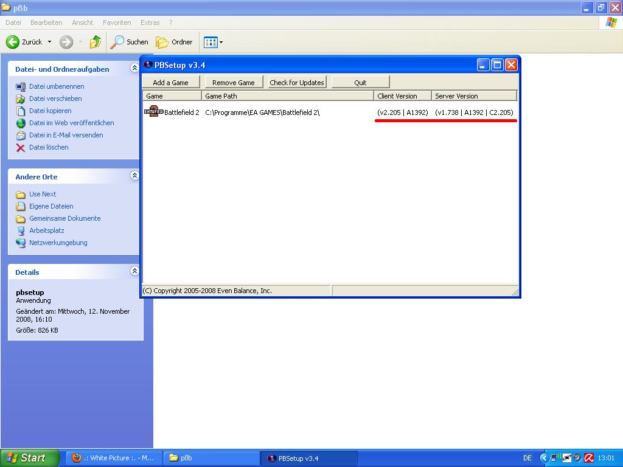Viewport: 623px width, 467px height.
Task: Open Arbeitsplatz link
Action: (46, 230)
